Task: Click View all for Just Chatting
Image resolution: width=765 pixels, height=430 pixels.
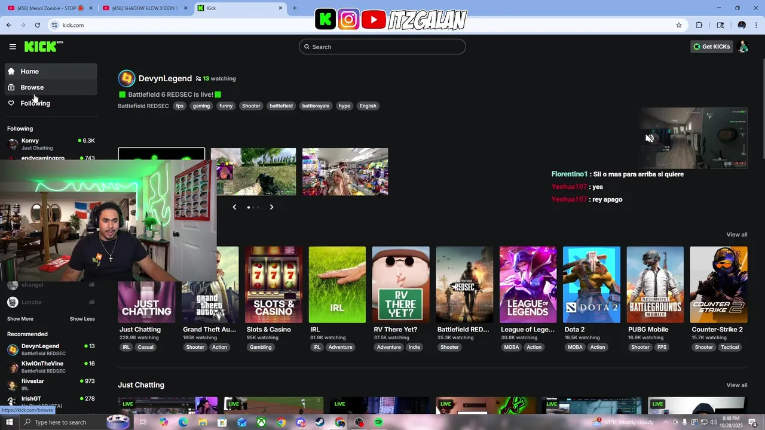Action: coord(737,385)
